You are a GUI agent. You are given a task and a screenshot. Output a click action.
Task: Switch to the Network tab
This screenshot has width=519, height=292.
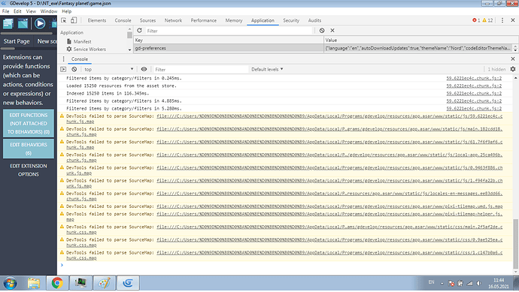click(173, 20)
